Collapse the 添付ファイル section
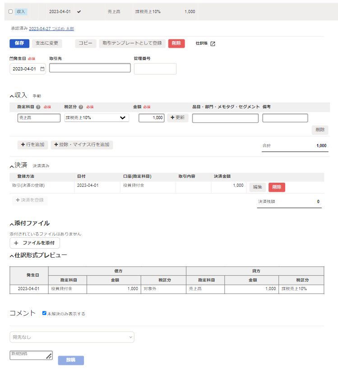Viewport: 338px width, 370px height. point(12,224)
